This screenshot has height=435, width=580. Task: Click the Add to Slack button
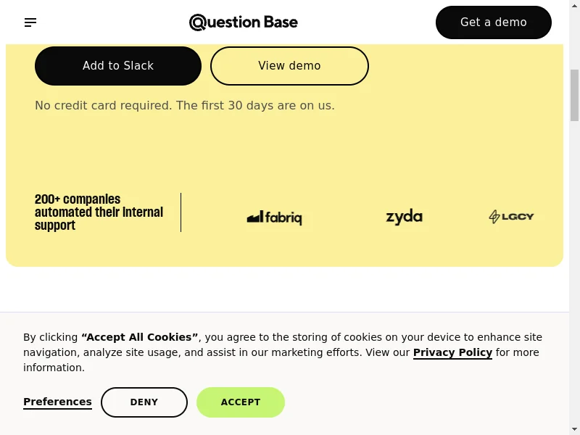point(118,66)
